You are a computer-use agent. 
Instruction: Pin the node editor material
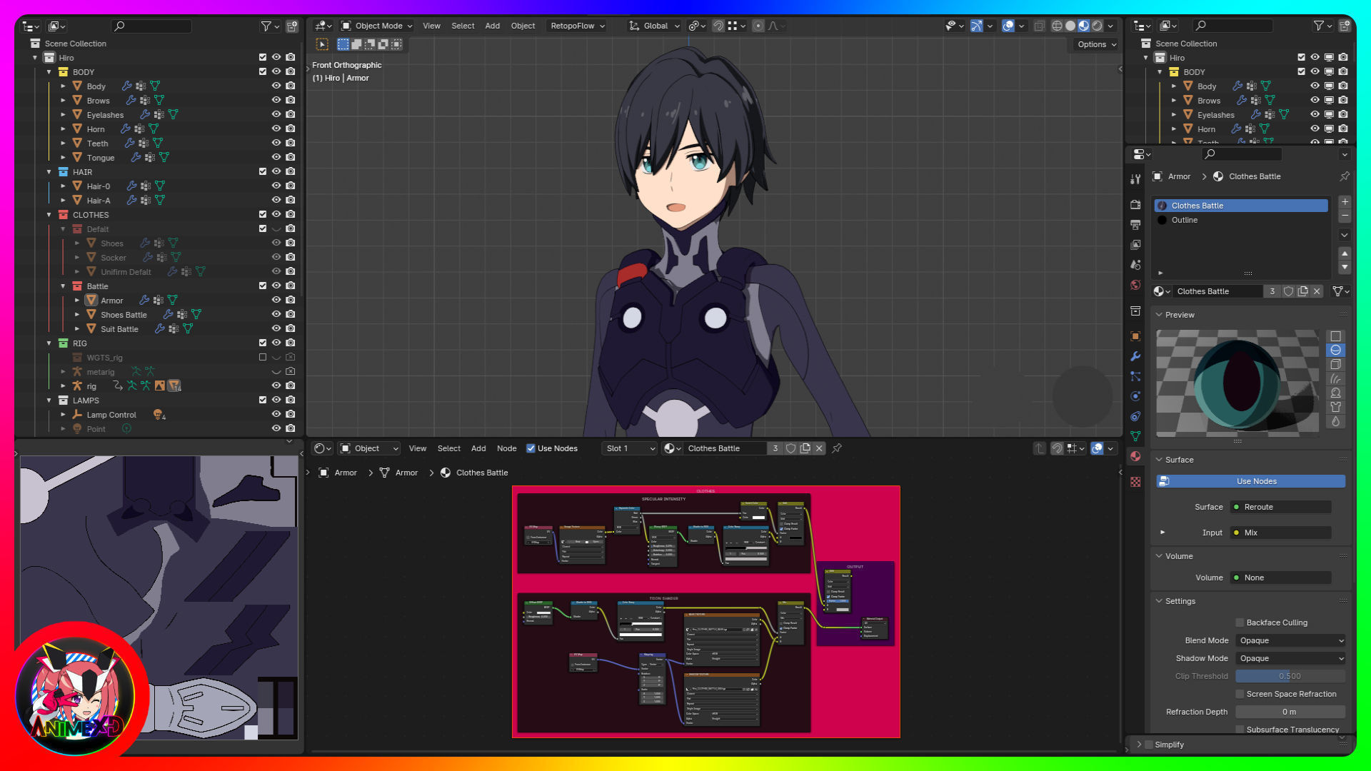click(x=837, y=448)
